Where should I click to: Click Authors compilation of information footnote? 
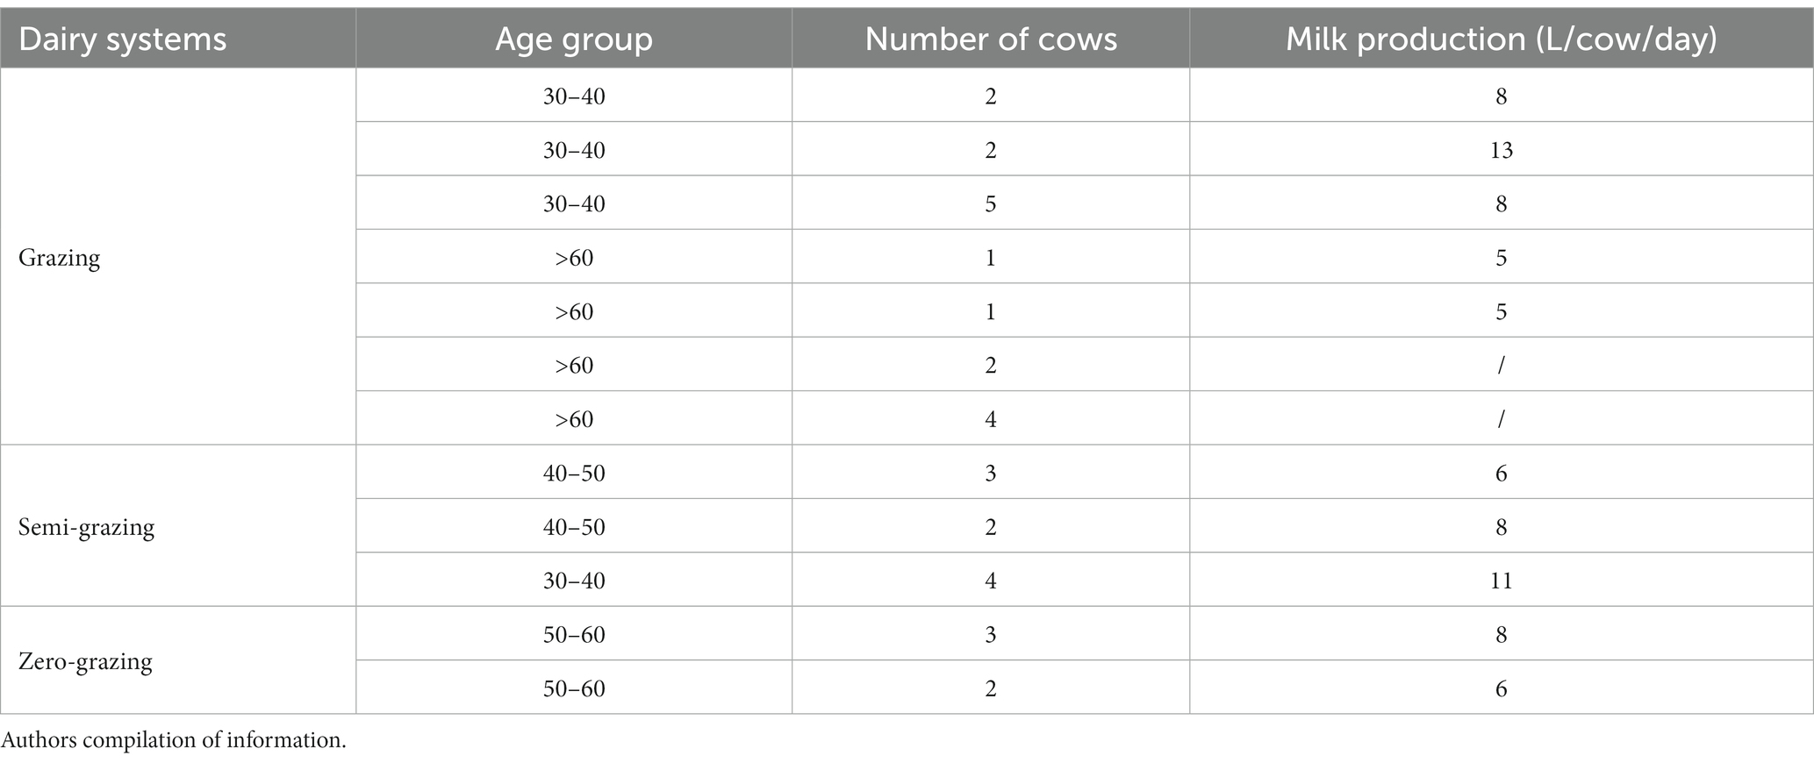tap(174, 740)
